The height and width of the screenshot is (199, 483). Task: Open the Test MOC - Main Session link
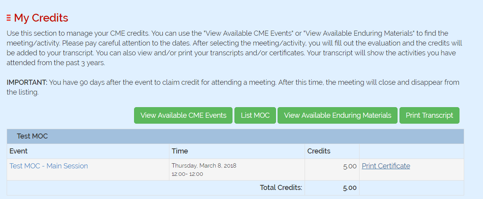(49, 166)
